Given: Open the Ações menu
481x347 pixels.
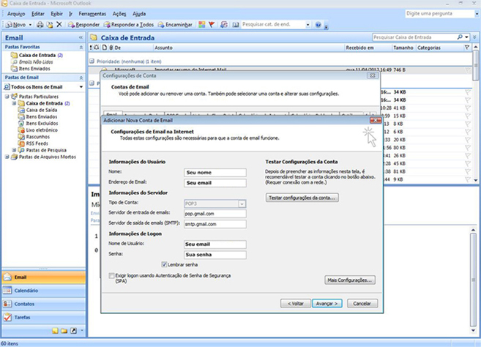Looking at the screenshot, I should (119, 14).
